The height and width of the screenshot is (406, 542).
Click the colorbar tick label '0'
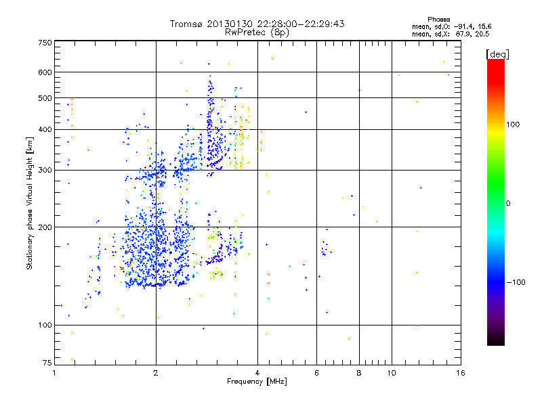[x=507, y=204]
